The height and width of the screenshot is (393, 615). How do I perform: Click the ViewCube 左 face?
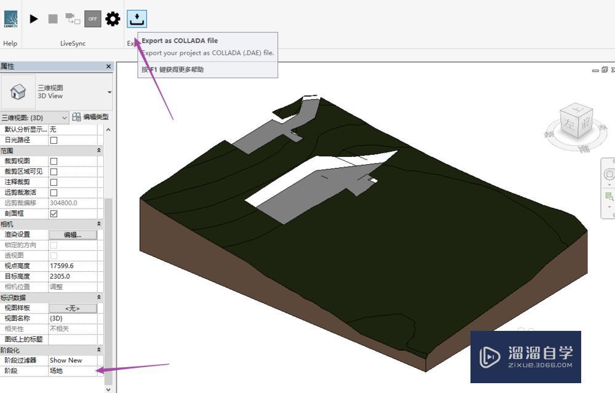tap(569, 124)
